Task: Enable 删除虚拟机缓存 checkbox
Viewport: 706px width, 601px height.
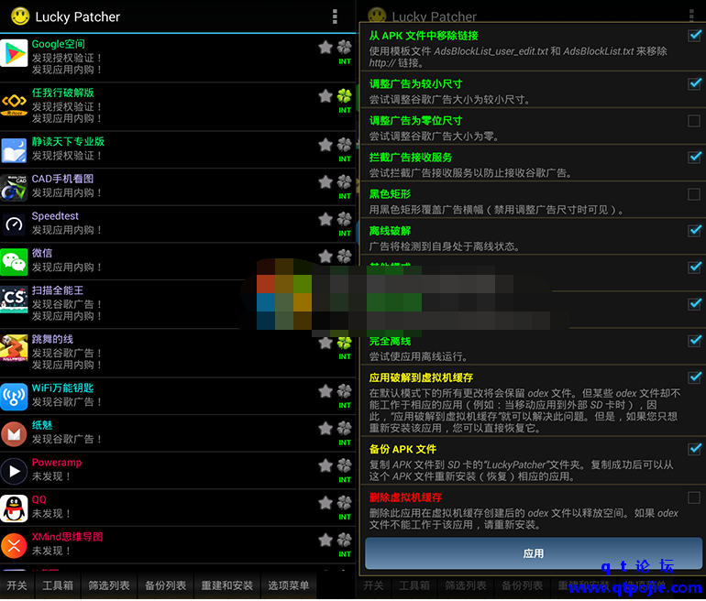Action: 694,497
